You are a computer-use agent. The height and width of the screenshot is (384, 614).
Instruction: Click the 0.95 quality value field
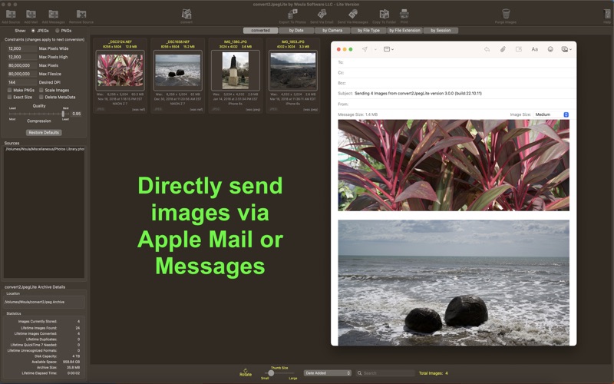pyautogui.click(x=76, y=114)
